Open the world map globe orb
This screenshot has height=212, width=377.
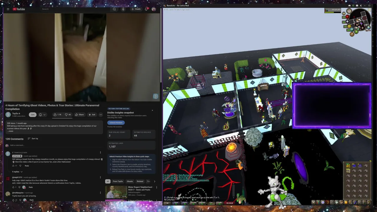point(369,27)
